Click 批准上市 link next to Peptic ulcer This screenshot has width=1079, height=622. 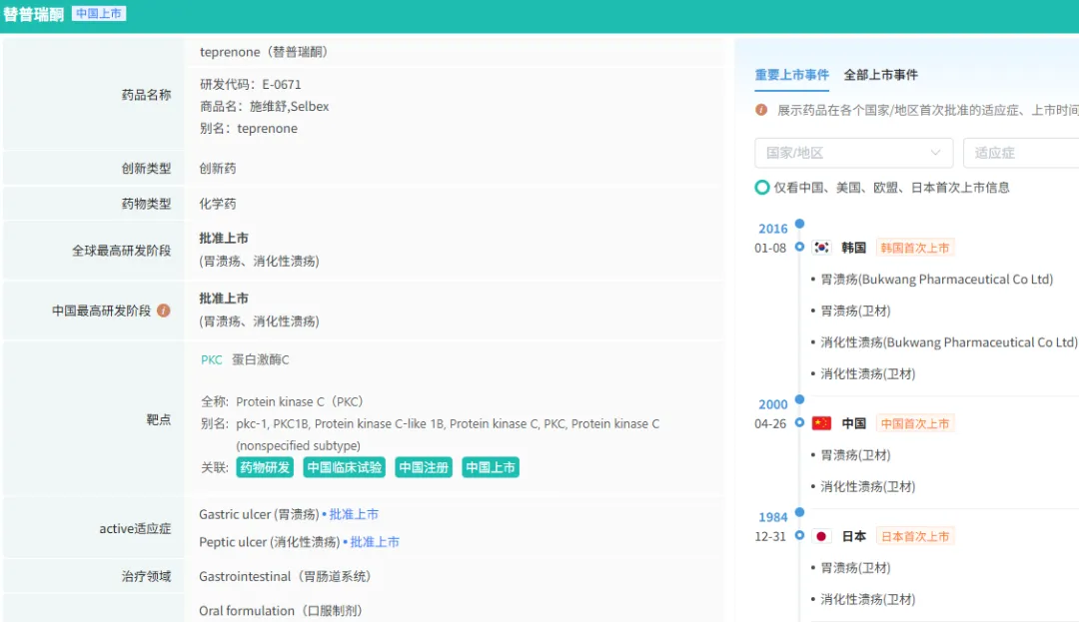tap(375, 542)
